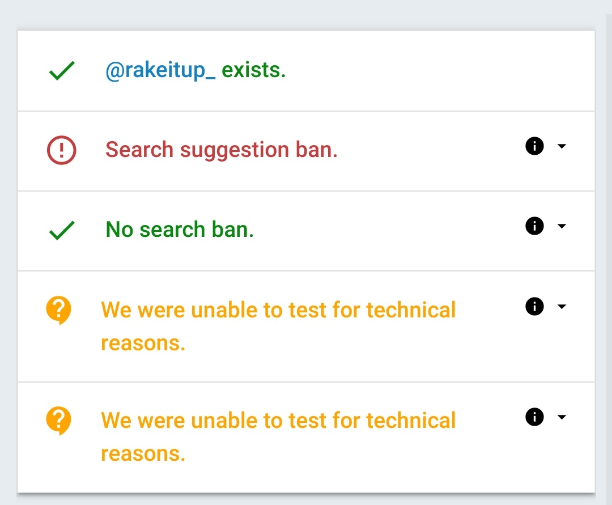
Task: Show info for second unable-to-test result
Action: [x=534, y=417]
